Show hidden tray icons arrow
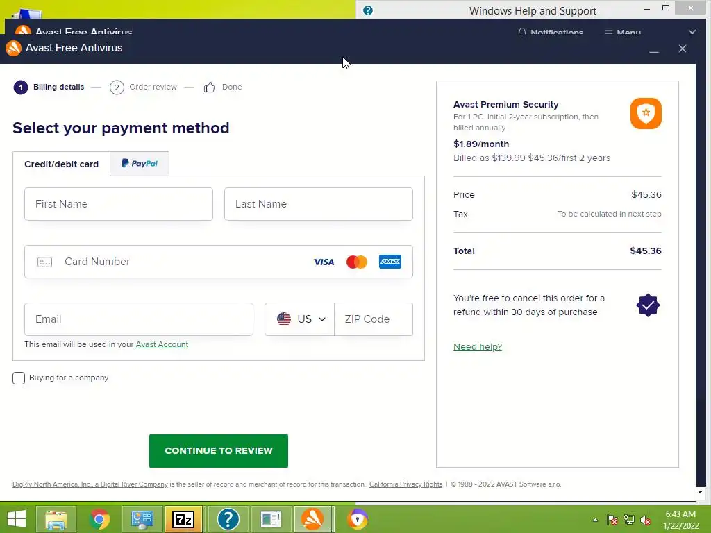The image size is (711, 533). (x=595, y=520)
